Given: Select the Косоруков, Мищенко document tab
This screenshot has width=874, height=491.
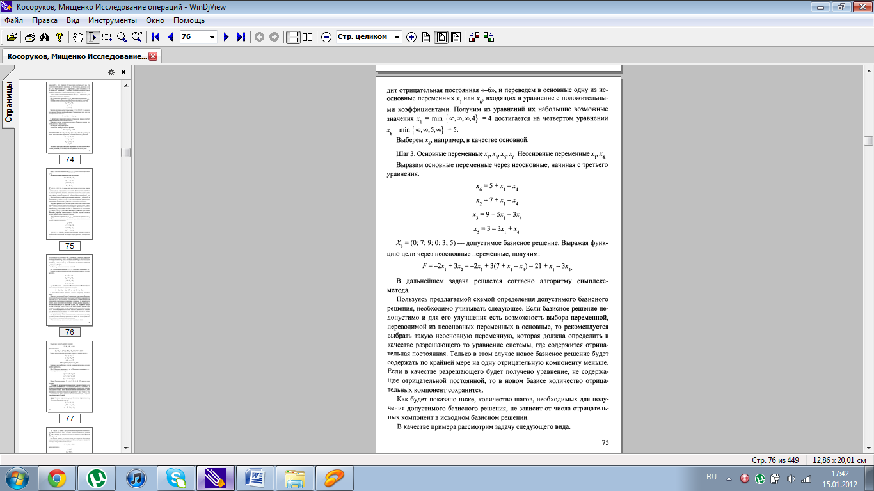Looking at the screenshot, I should click(81, 56).
